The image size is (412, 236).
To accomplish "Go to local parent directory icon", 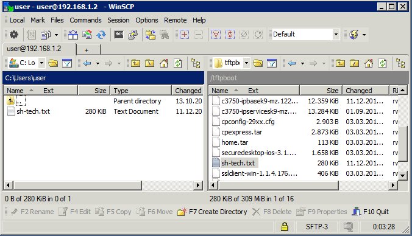I will (x=135, y=63).
